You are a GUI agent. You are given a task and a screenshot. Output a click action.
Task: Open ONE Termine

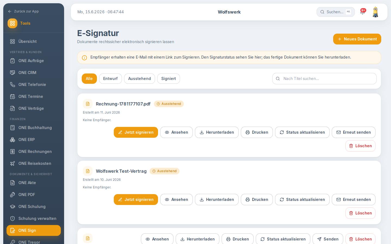[34, 97]
